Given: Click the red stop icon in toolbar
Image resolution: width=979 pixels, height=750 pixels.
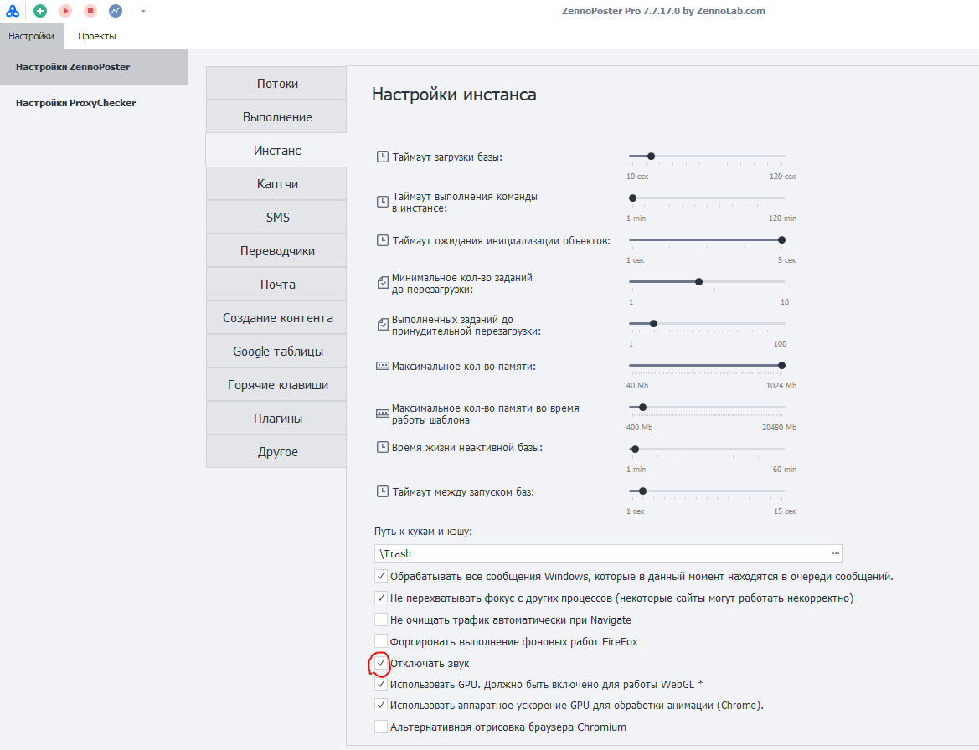Looking at the screenshot, I should pos(90,11).
